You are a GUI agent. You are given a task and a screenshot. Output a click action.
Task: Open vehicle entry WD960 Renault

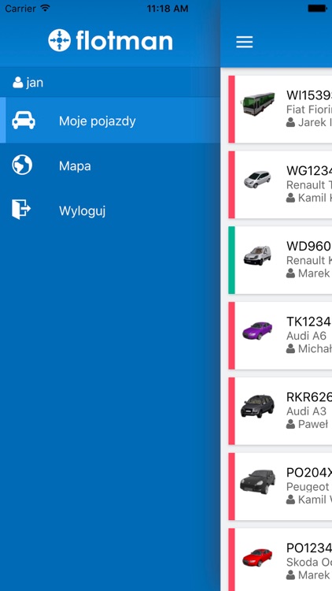280,260
